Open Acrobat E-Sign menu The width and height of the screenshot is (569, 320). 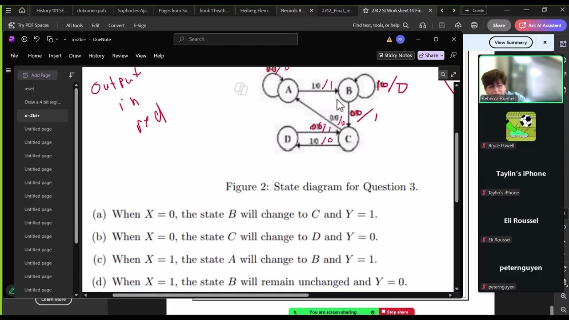click(x=140, y=25)
